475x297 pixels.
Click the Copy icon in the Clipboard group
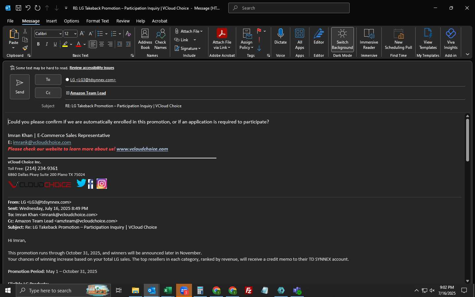tap(25, 40)
